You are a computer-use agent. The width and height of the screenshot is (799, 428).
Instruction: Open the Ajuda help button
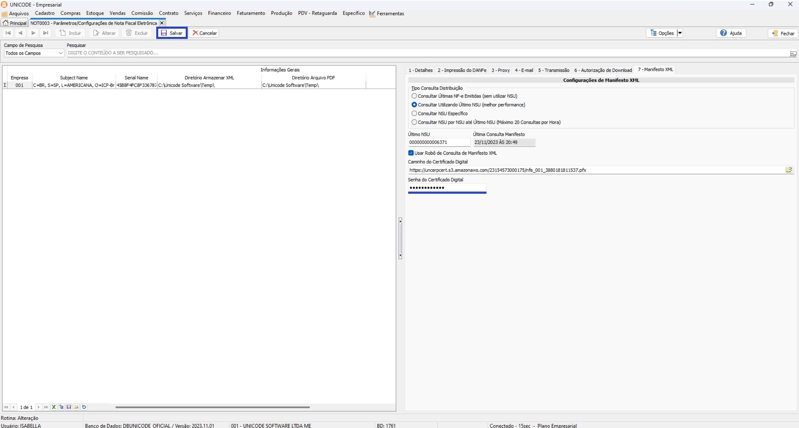tap(731, 33)
